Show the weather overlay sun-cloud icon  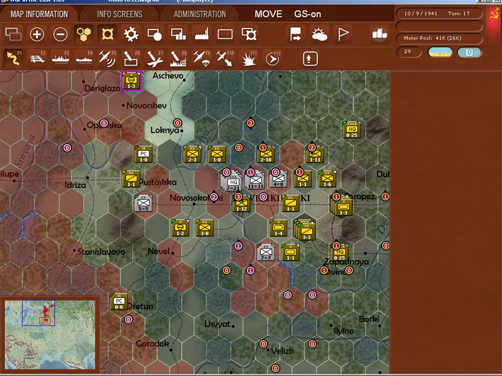point(319,34)
